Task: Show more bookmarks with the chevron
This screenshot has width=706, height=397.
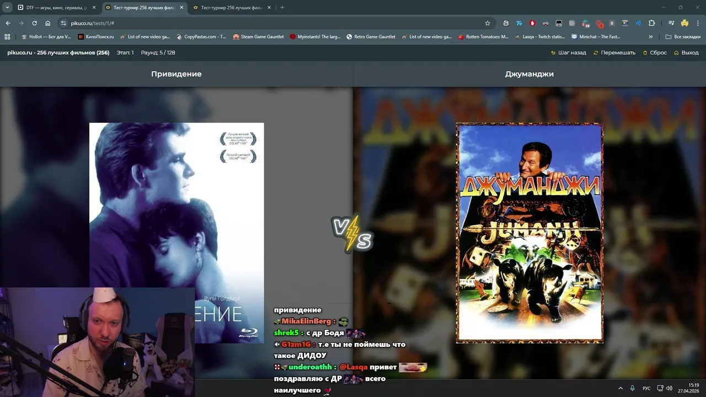Action: [651, 37]
